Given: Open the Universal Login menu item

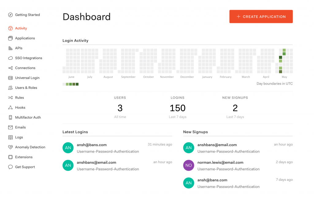Looking at the screenshot, I should pyautogui.click(x=27, y=78).
